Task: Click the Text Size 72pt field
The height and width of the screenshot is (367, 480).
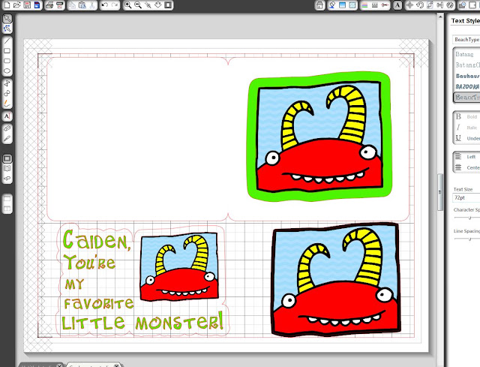Action: pyautogui.click(x=466, y=198)
